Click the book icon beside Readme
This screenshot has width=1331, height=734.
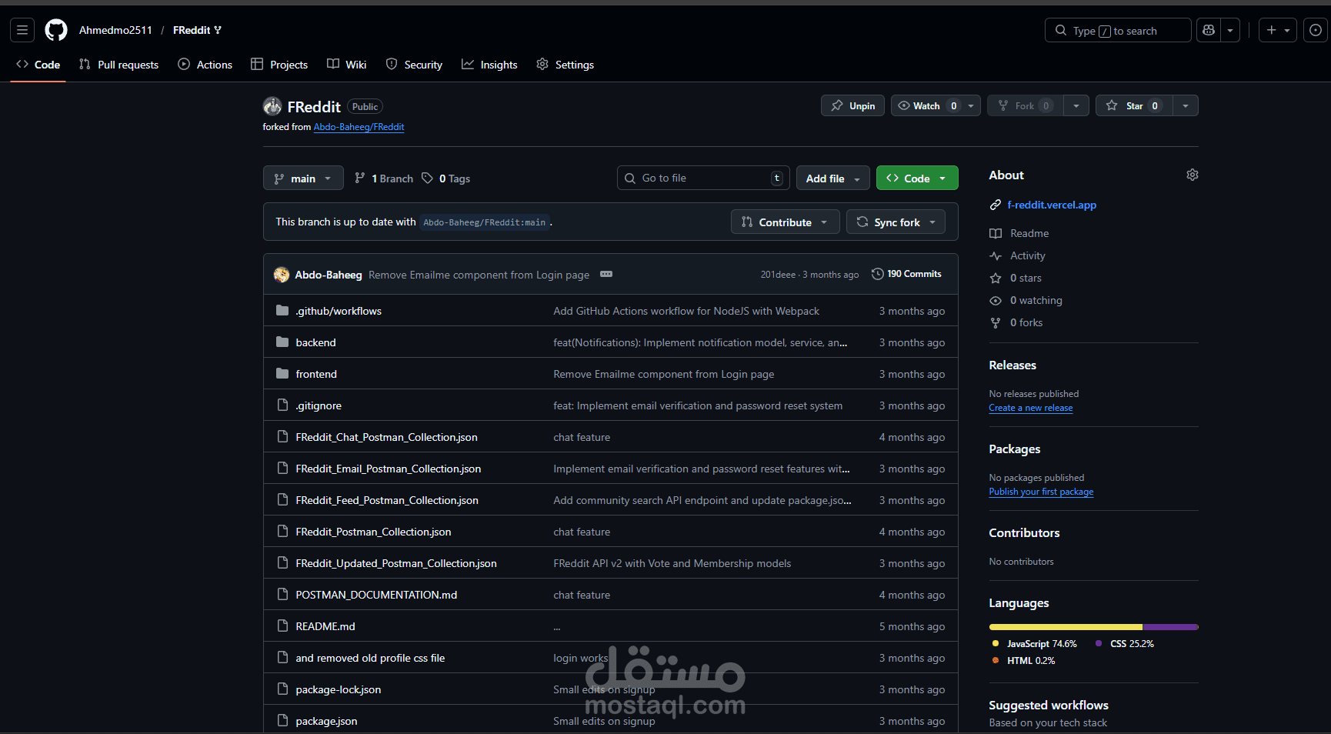coord(996,233)
